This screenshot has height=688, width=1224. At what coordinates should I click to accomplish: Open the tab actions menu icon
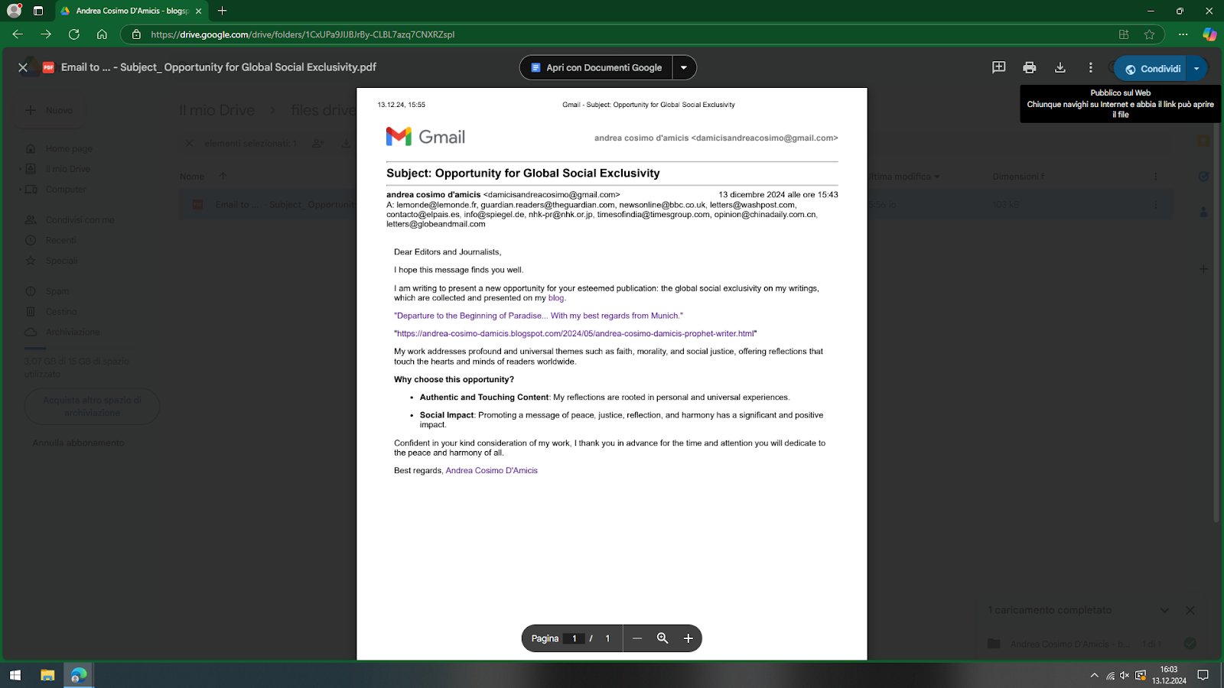click(x=38, y=11)
